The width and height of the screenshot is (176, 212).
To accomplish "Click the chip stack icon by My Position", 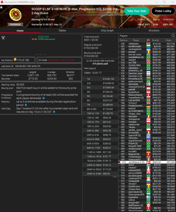I will point(15,59).
